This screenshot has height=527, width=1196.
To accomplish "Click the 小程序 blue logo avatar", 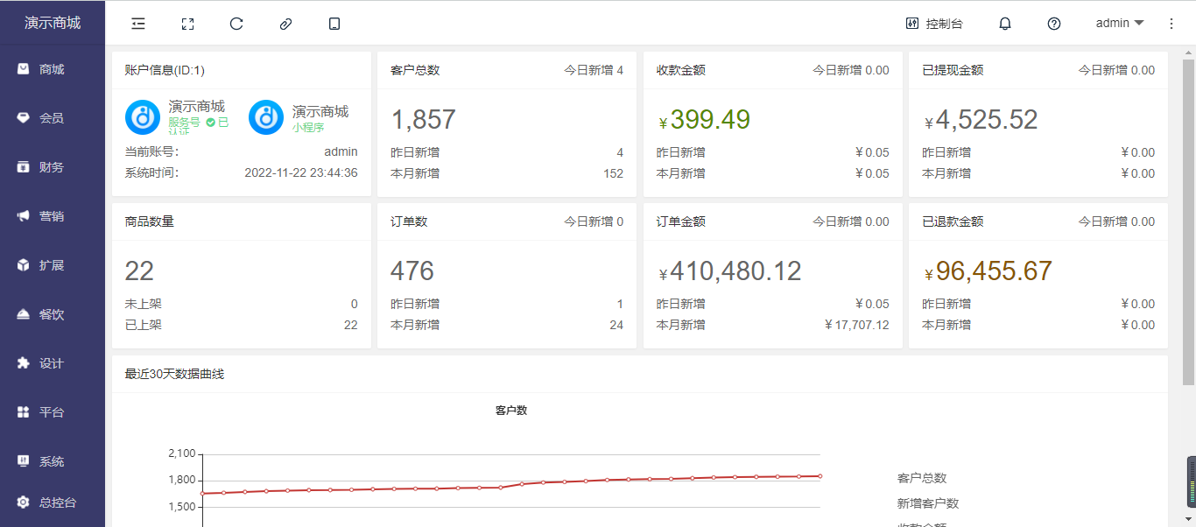I will [x=266, y=117].
